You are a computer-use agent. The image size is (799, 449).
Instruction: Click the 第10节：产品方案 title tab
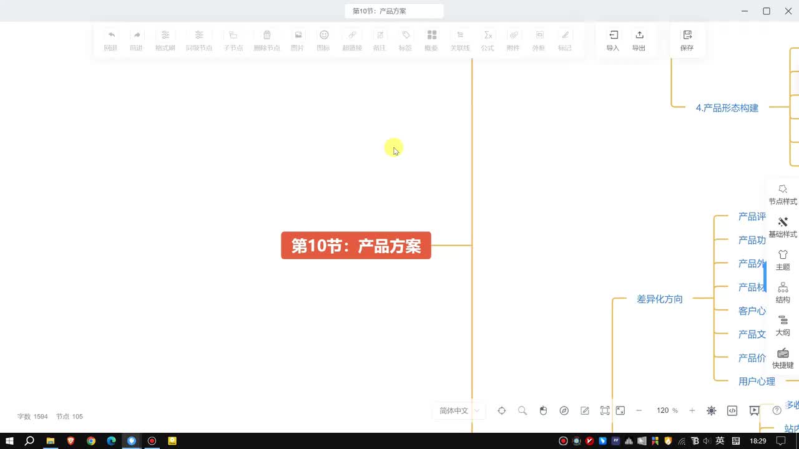click(395, 11)
